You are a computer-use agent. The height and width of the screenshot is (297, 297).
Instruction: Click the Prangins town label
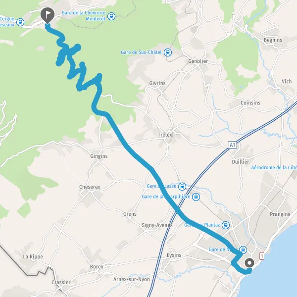point(280,214)
